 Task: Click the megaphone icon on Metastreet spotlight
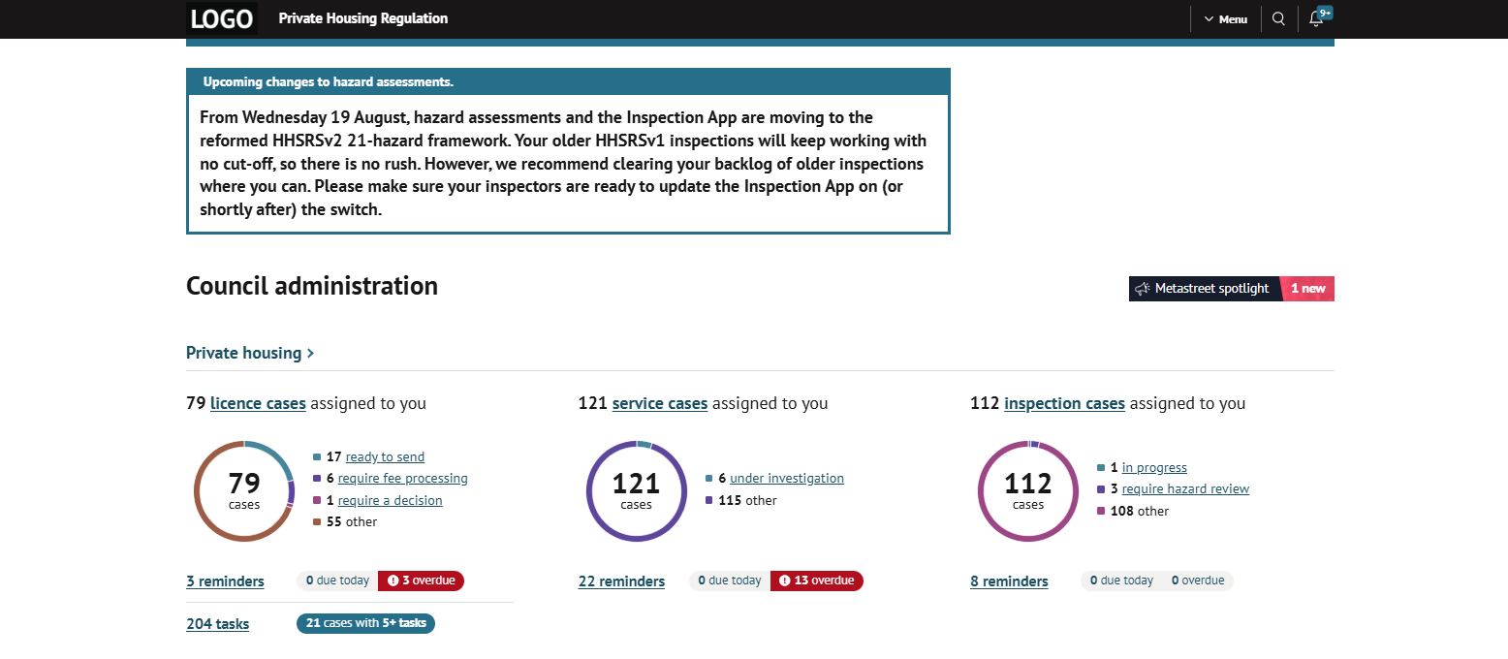[1143, 289]
